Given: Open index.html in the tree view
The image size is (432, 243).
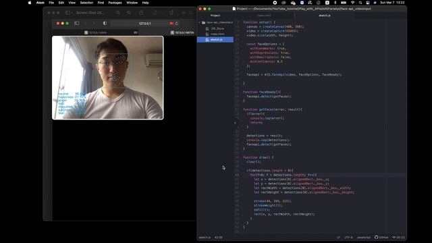Looking at the screenshot, I should [217, 34].
